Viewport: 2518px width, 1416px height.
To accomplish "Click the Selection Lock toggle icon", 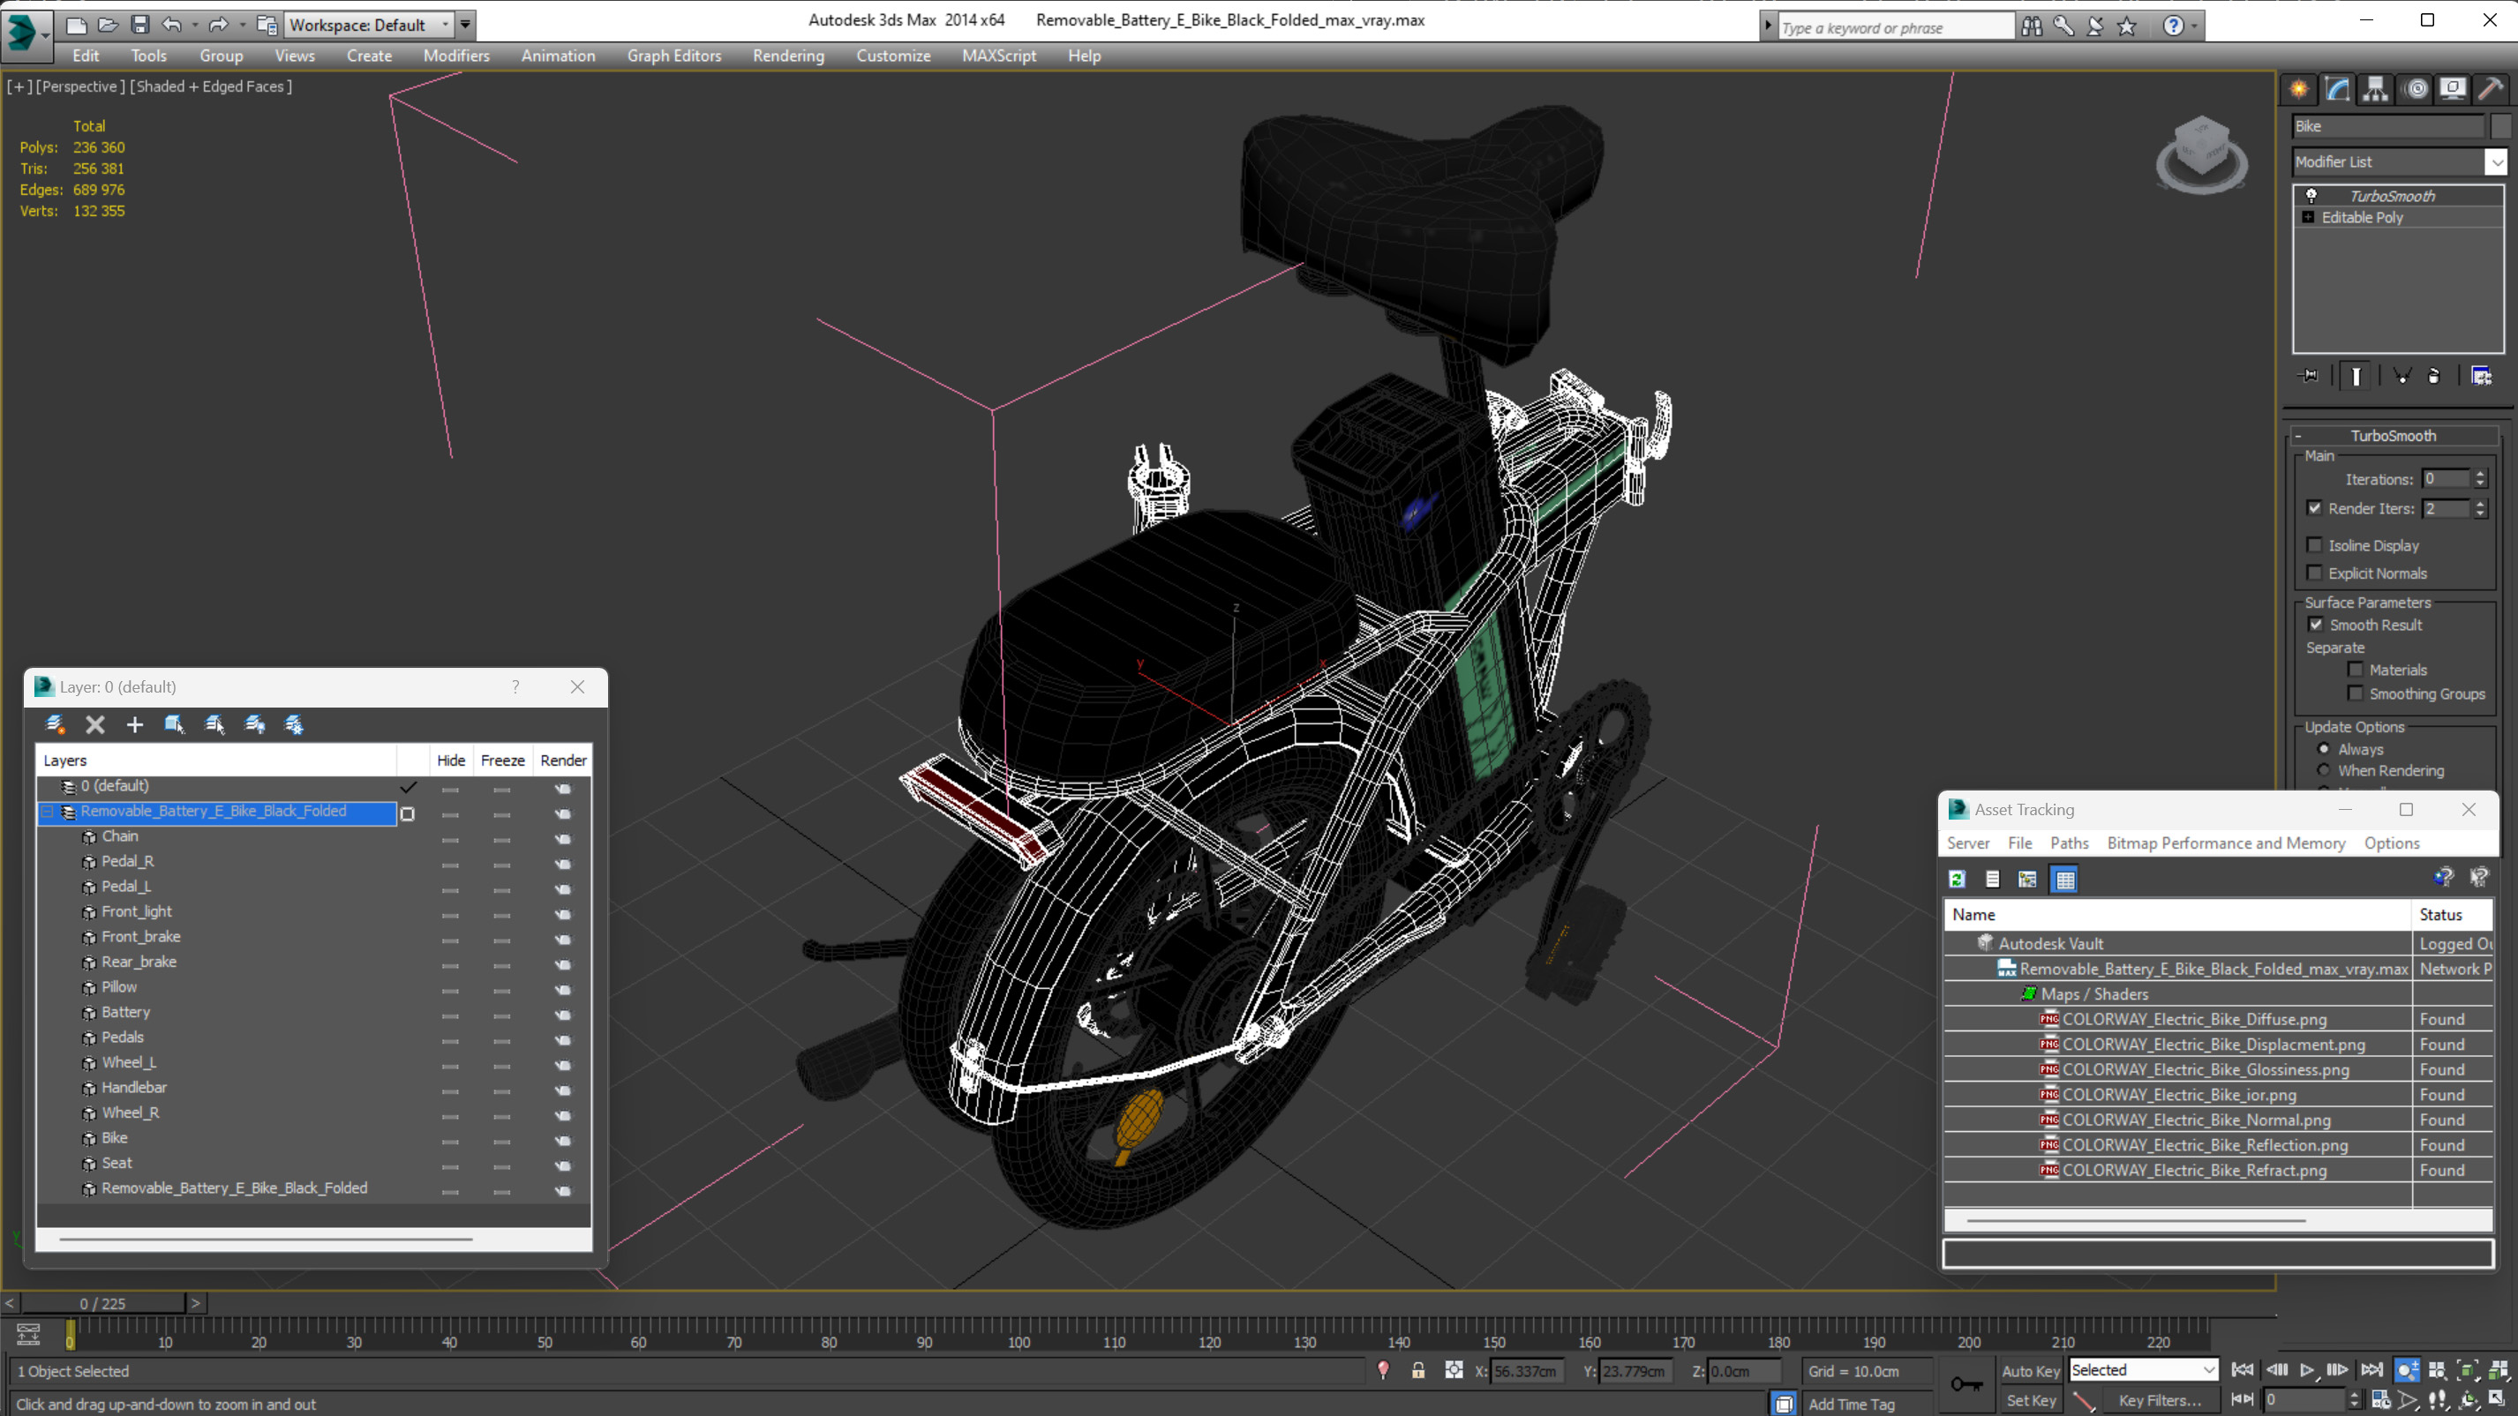I will 1418,1370.
